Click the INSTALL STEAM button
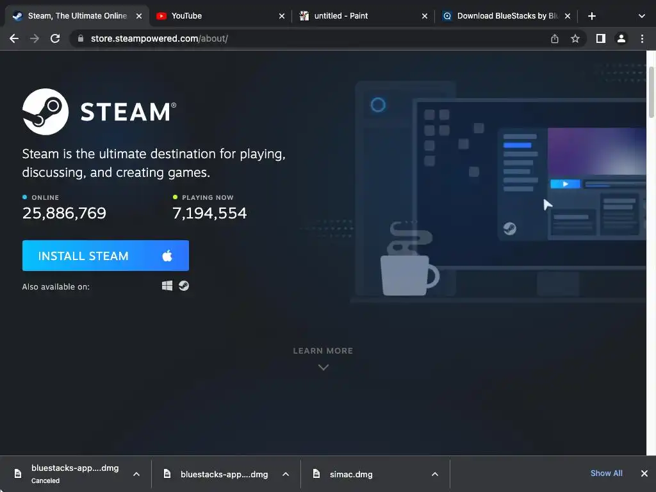The image size is (656, 492). (x=106, y=256)
